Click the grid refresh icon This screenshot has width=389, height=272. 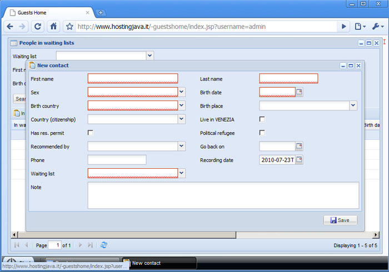click(104, 245)
